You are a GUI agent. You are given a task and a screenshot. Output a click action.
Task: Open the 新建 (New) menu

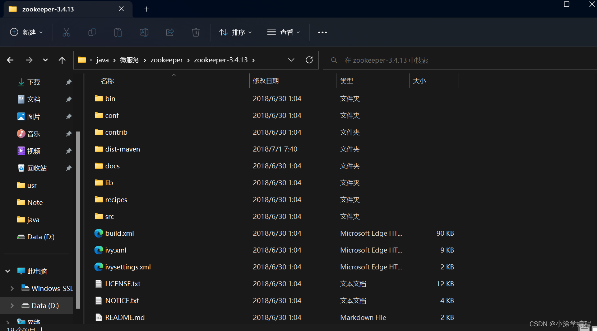pos(27,32)
